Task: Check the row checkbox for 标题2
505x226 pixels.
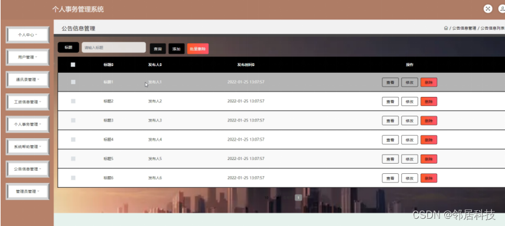Action: click(x=73, y=101)
